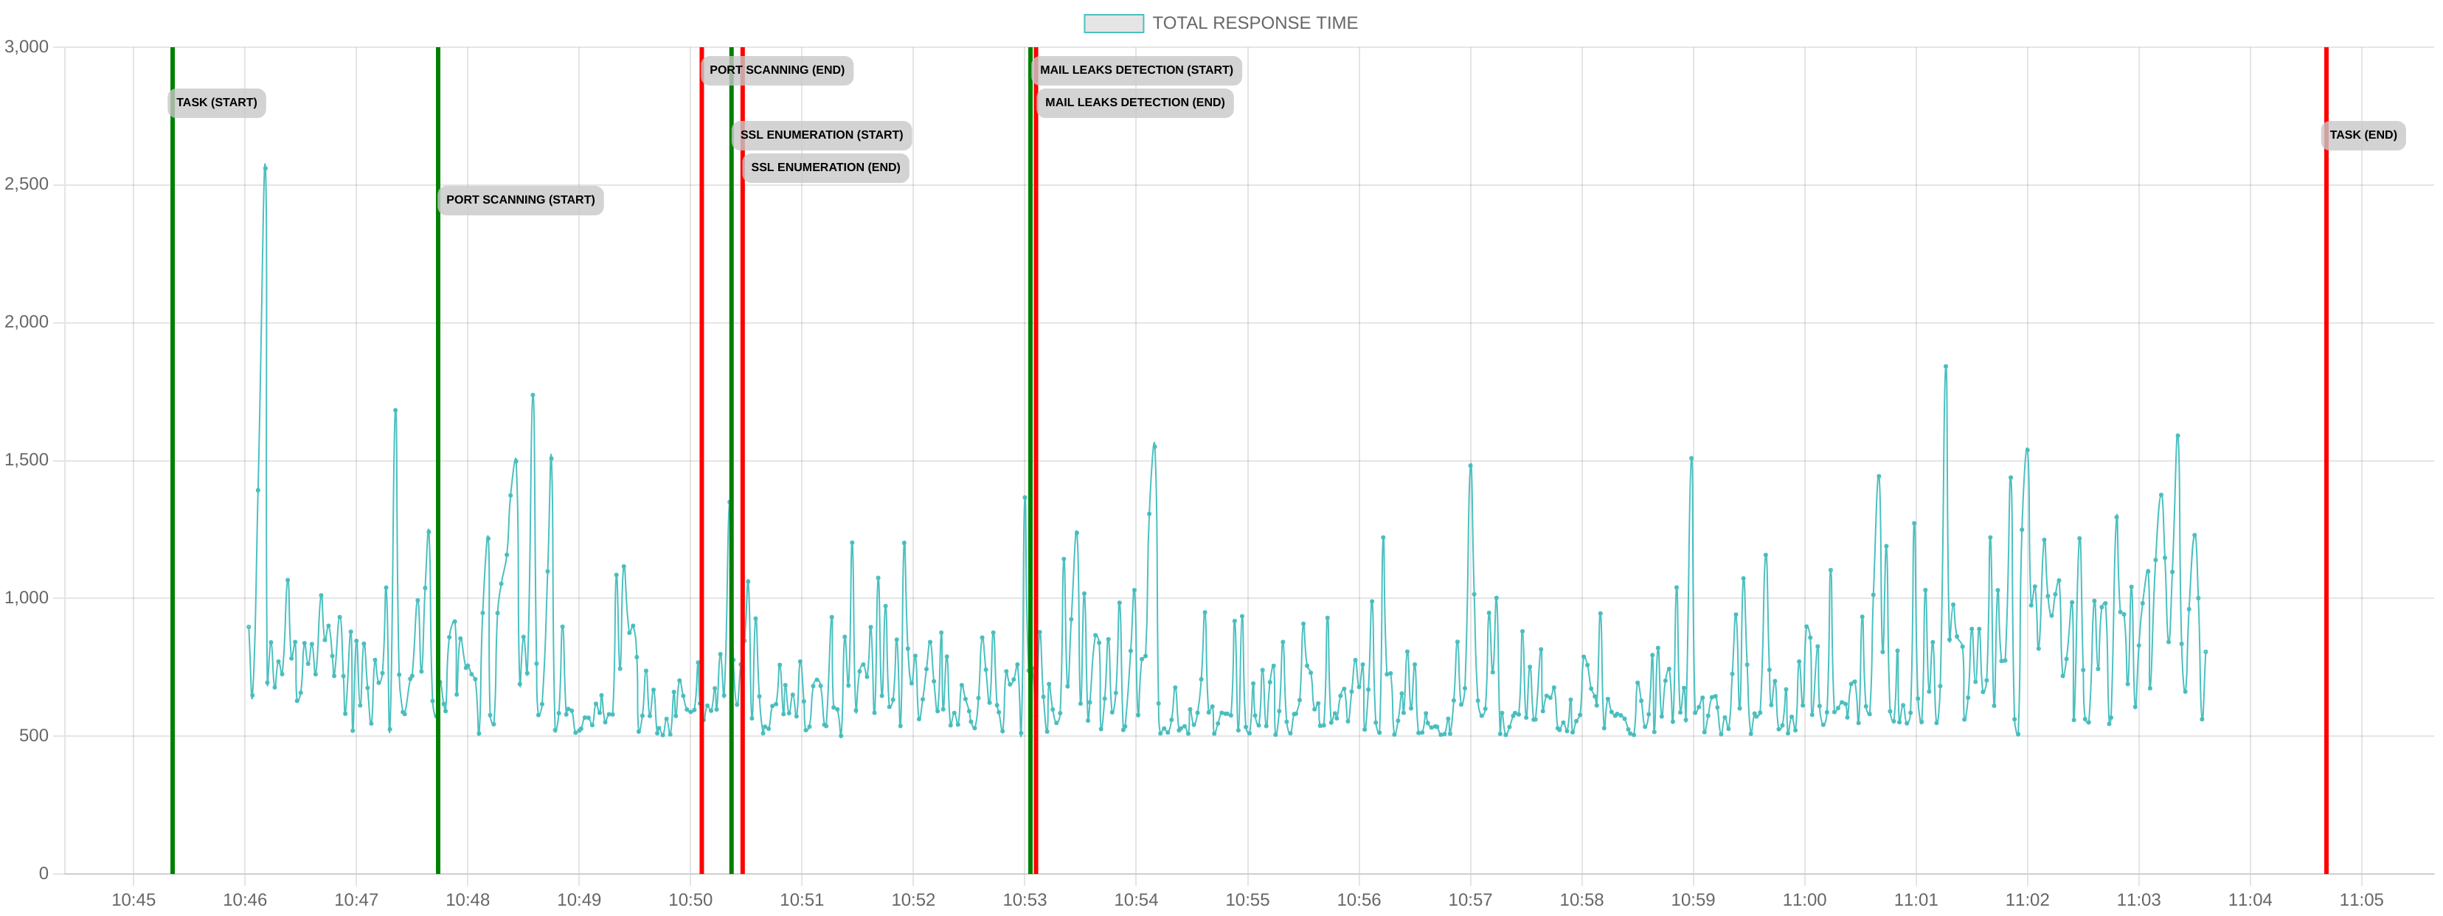
Task: Select the SSL ENUMERATION (START) label
Action: [821, 135]
